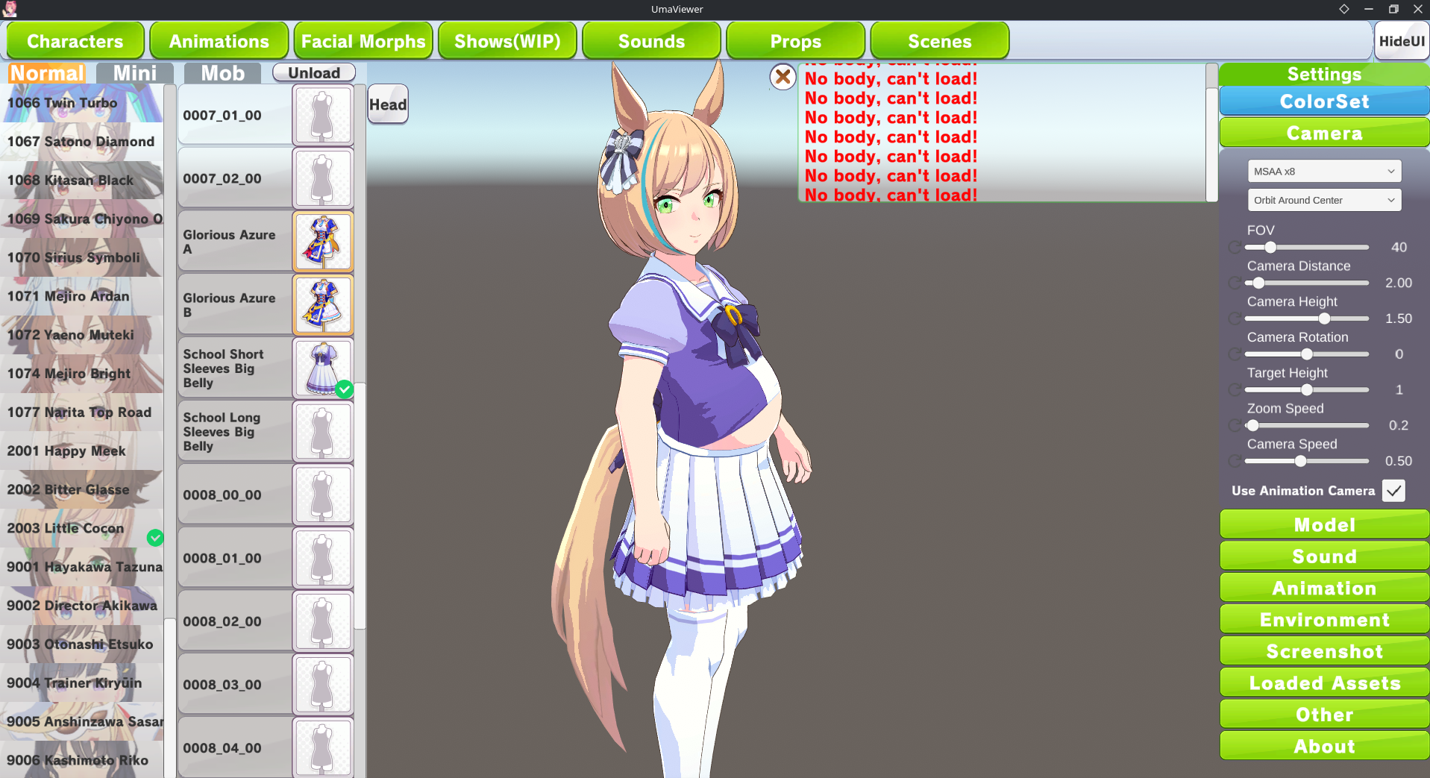The height and width of the screenshot is (778, 1430).
Task: Reset Camera Rotation using its reset icon
Action: 1235,354
